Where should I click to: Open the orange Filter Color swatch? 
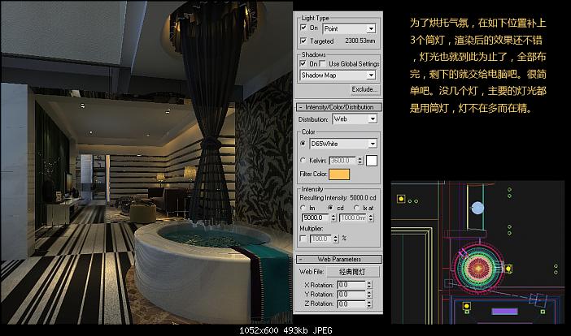click(339, 174)
